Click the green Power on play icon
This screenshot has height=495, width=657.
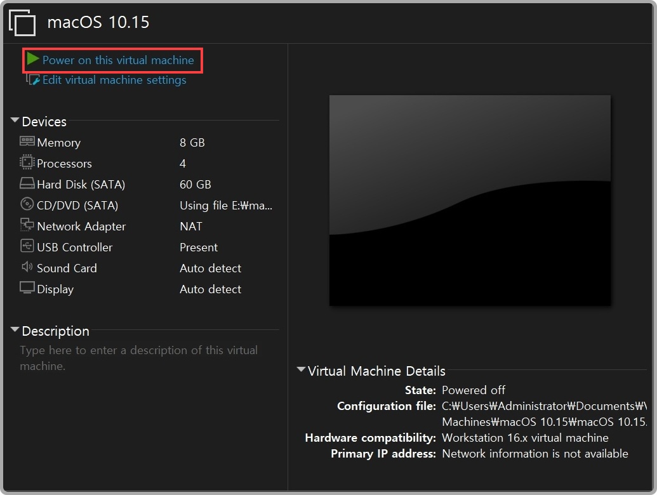pos(32,59)
